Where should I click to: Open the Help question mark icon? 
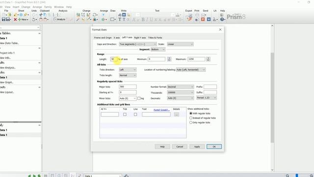click(222, 20)
